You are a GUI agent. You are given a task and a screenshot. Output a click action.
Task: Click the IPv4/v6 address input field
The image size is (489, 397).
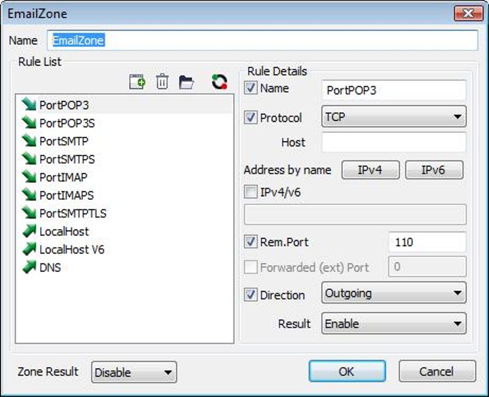click(x=355, y=214)
